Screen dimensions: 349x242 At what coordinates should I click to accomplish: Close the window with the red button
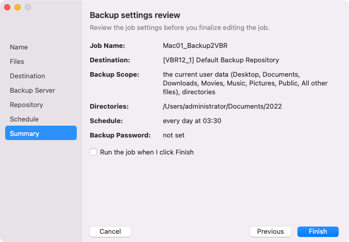(x=7, y=7)
